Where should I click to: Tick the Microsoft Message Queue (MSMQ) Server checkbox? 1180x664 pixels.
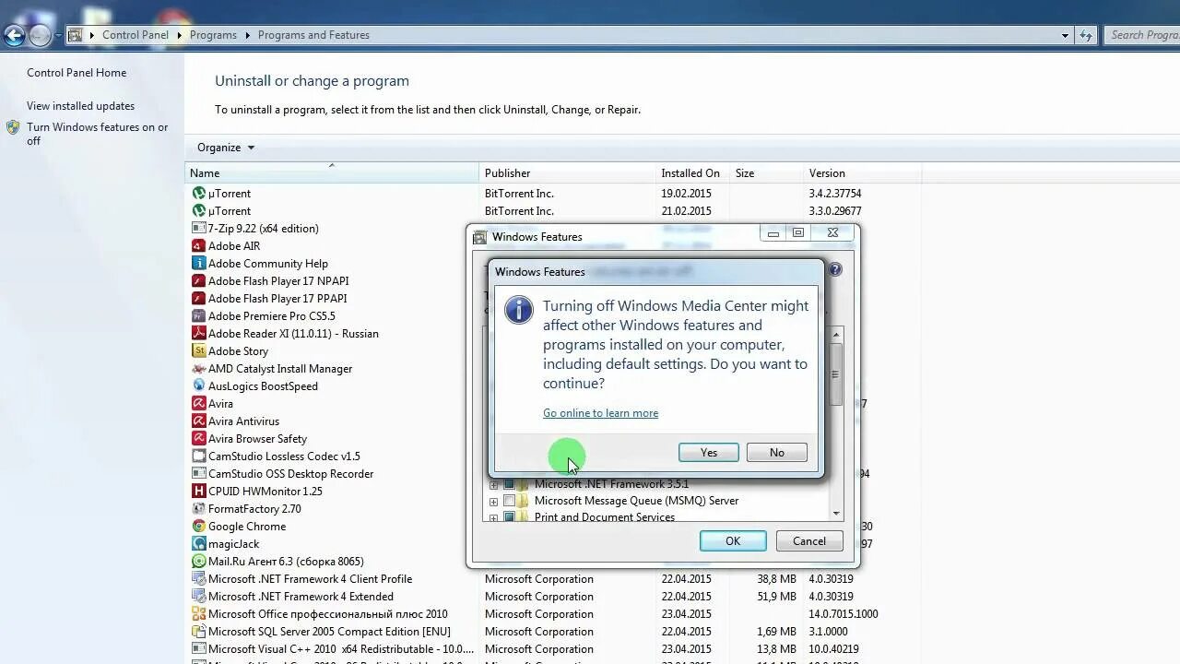click(509, 501)
